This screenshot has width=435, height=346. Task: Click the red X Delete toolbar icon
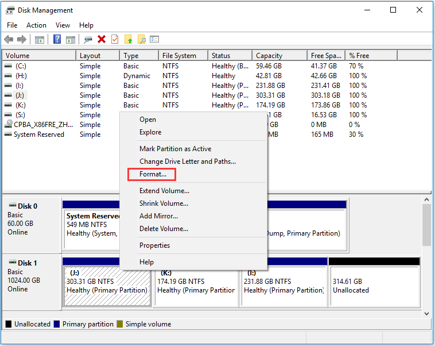tap(102, 39)
